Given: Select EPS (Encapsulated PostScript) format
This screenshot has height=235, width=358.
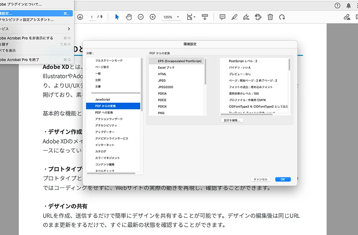Looking at the screenshot, I should tap(176, 61).
